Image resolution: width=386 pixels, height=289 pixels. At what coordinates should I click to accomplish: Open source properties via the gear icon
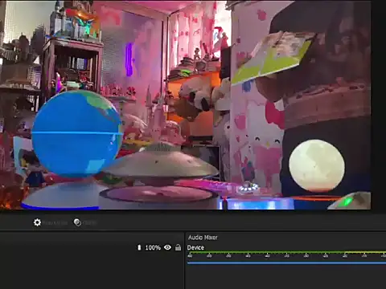pos(37,222)
